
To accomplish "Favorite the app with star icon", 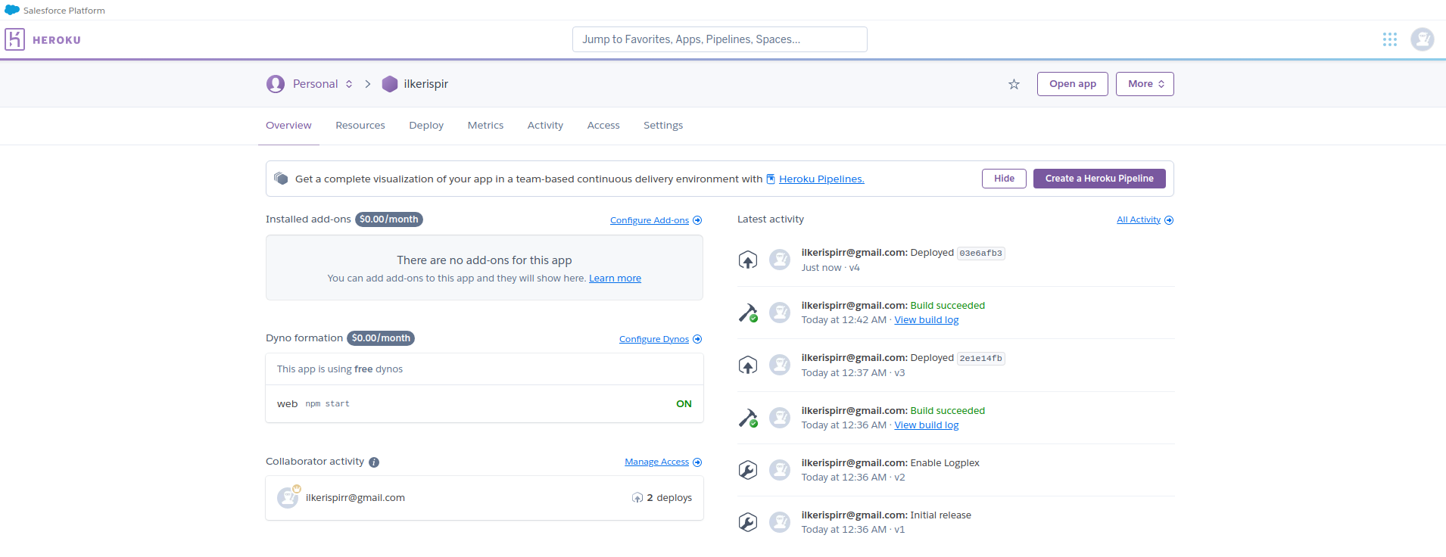I will (1014, 84).
